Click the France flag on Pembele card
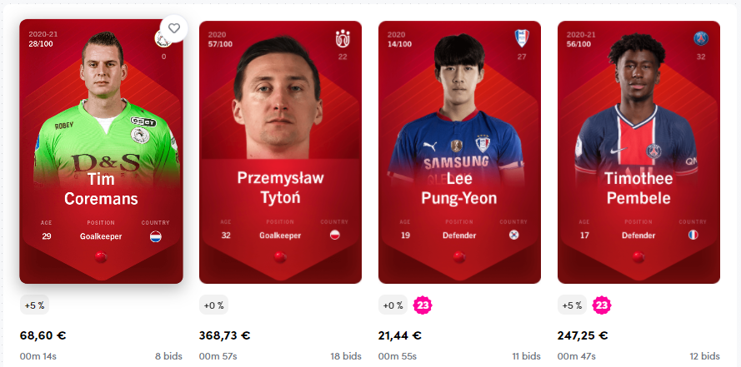 click(693, 235)
